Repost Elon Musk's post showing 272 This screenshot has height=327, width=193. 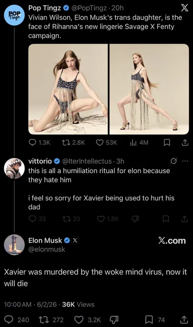[x=51, y=319]
